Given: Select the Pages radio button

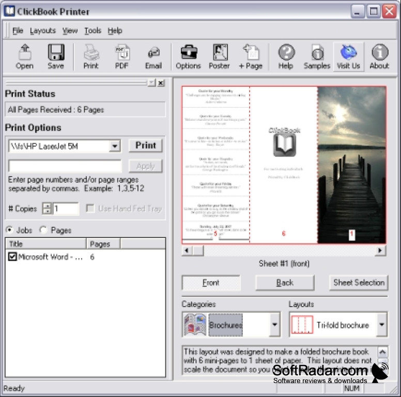Looking at the screenshot, I should [43, 230].
